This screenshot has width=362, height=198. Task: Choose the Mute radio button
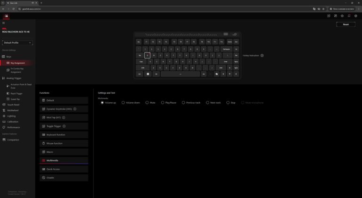[147, 103]
